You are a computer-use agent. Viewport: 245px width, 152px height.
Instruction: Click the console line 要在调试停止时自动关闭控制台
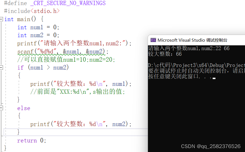coord(196,71)
